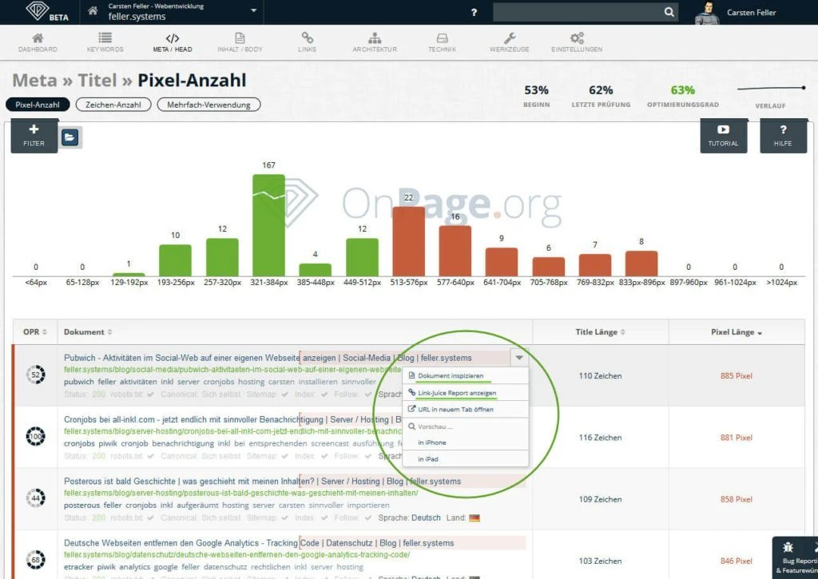This screenshot has height=579, width=818.
Task: Click the OnPage diamond logo icon
Action: click(38, 11)
